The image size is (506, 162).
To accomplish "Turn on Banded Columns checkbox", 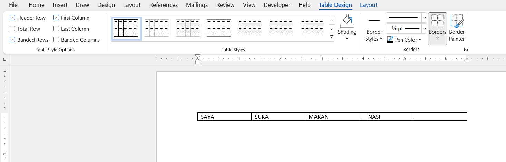I will [57, 40].
